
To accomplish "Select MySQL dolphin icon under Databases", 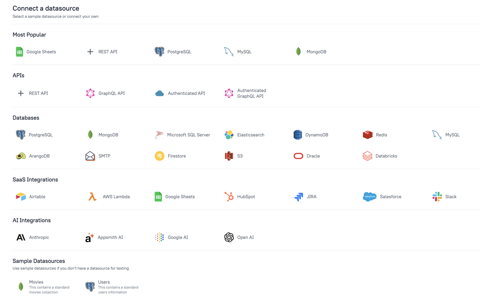I will (437, 135).
